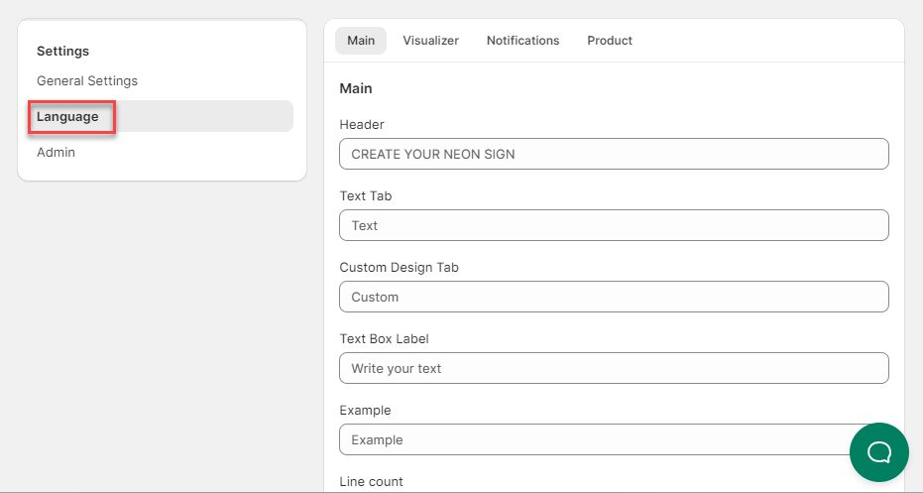Click the 'Example' label above its field
This screenshot has width=923, height=493.
click(365, 410)
